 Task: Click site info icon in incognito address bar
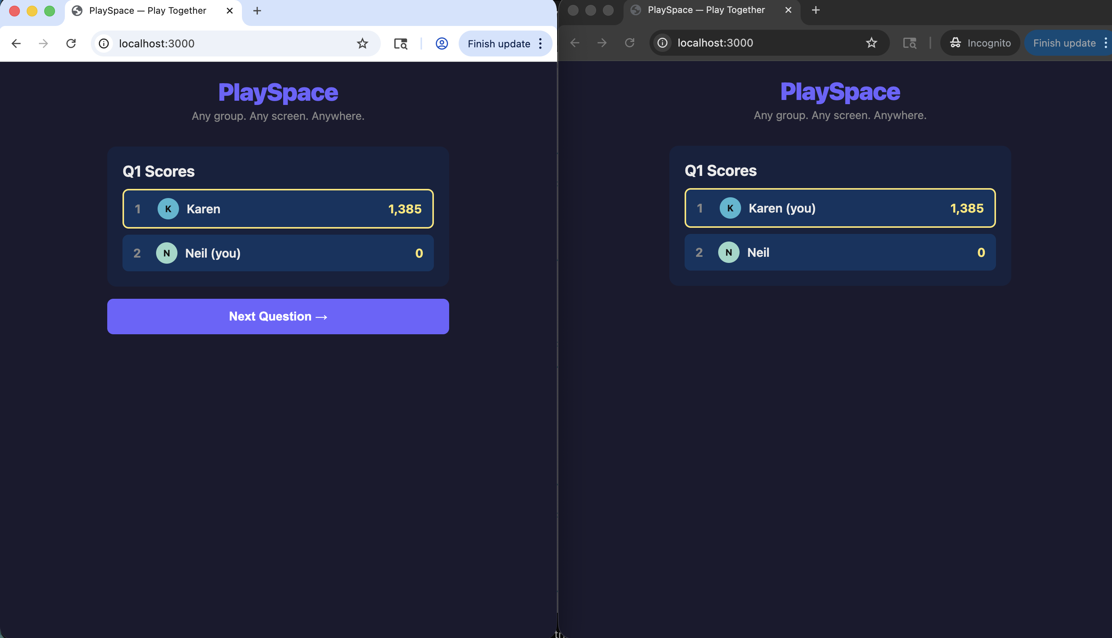click(662, 42)
